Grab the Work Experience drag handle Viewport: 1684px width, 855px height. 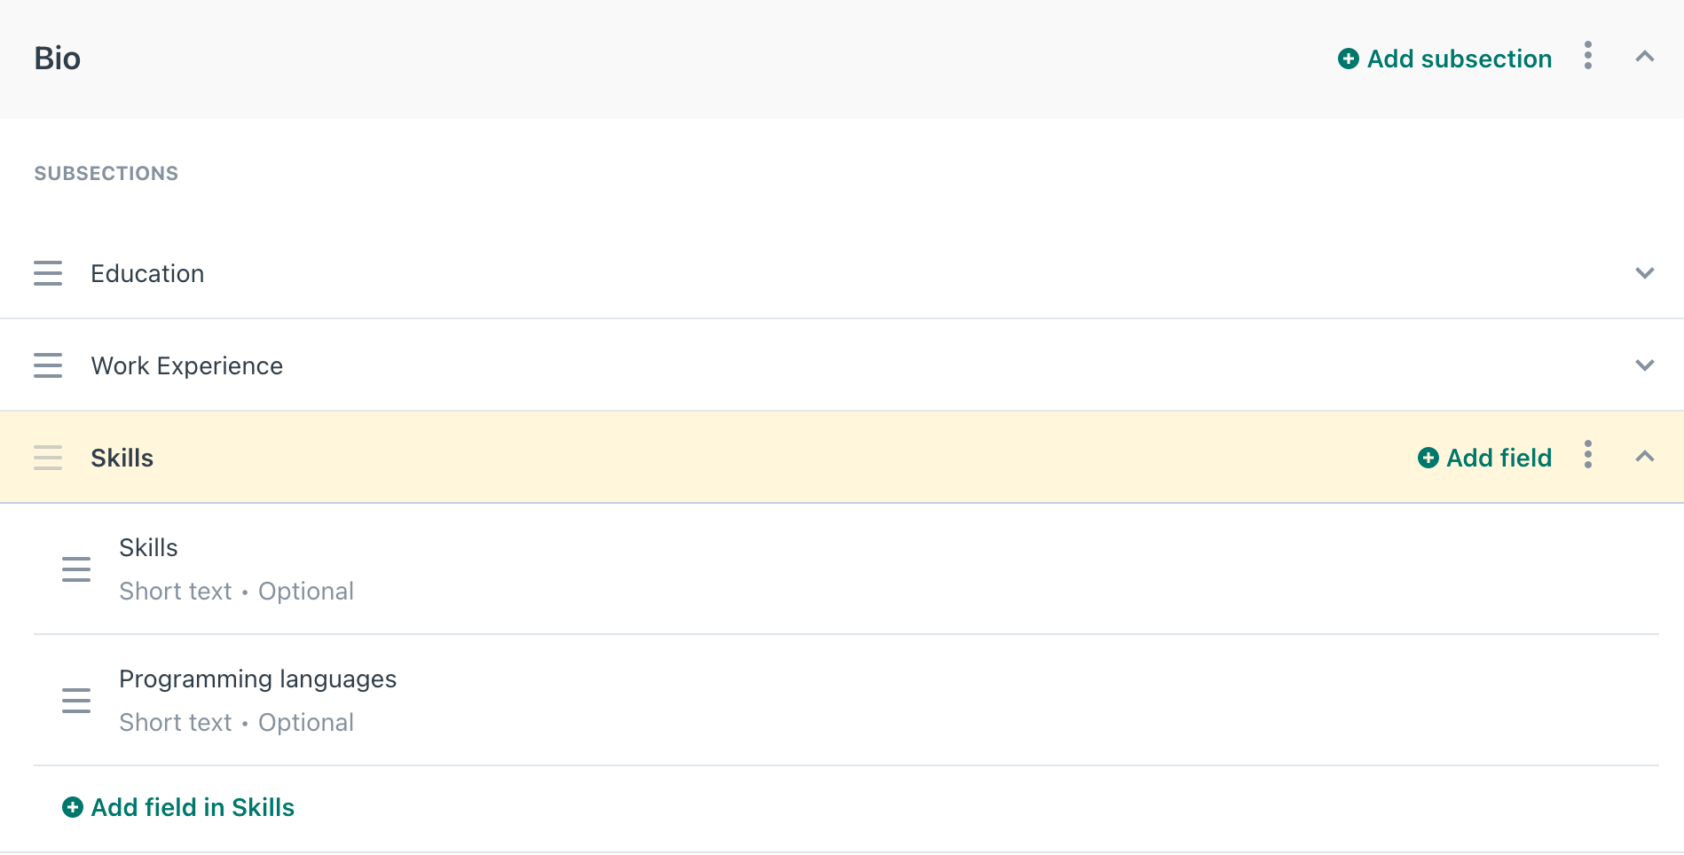[x=48, y=365]
